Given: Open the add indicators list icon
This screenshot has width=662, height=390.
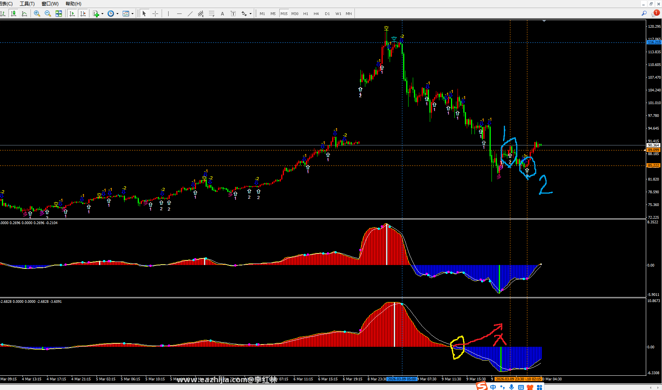Looking at the screenshot, I should click(96, 14).
